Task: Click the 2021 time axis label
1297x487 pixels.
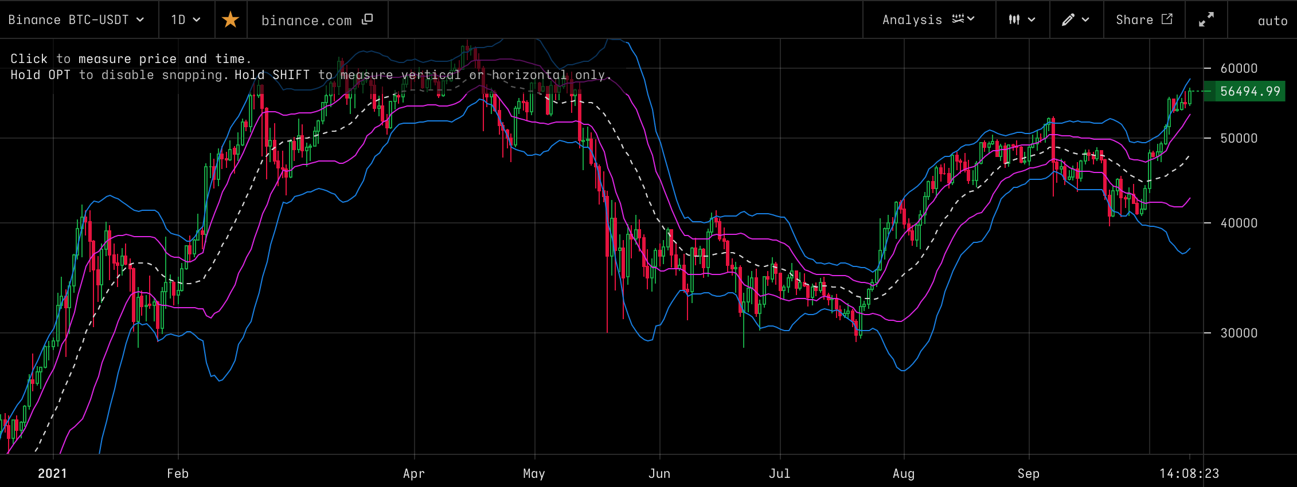Action: (x=52, y=473)
